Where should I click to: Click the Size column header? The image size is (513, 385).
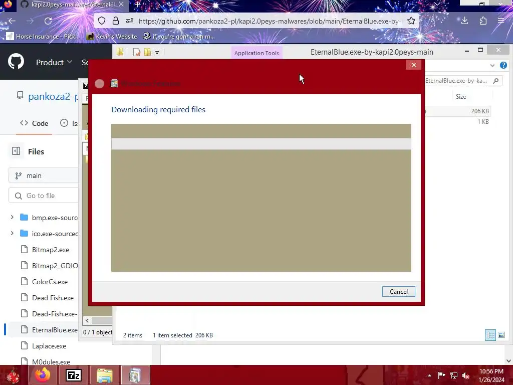pyautogui.click(x=461, y=97)
